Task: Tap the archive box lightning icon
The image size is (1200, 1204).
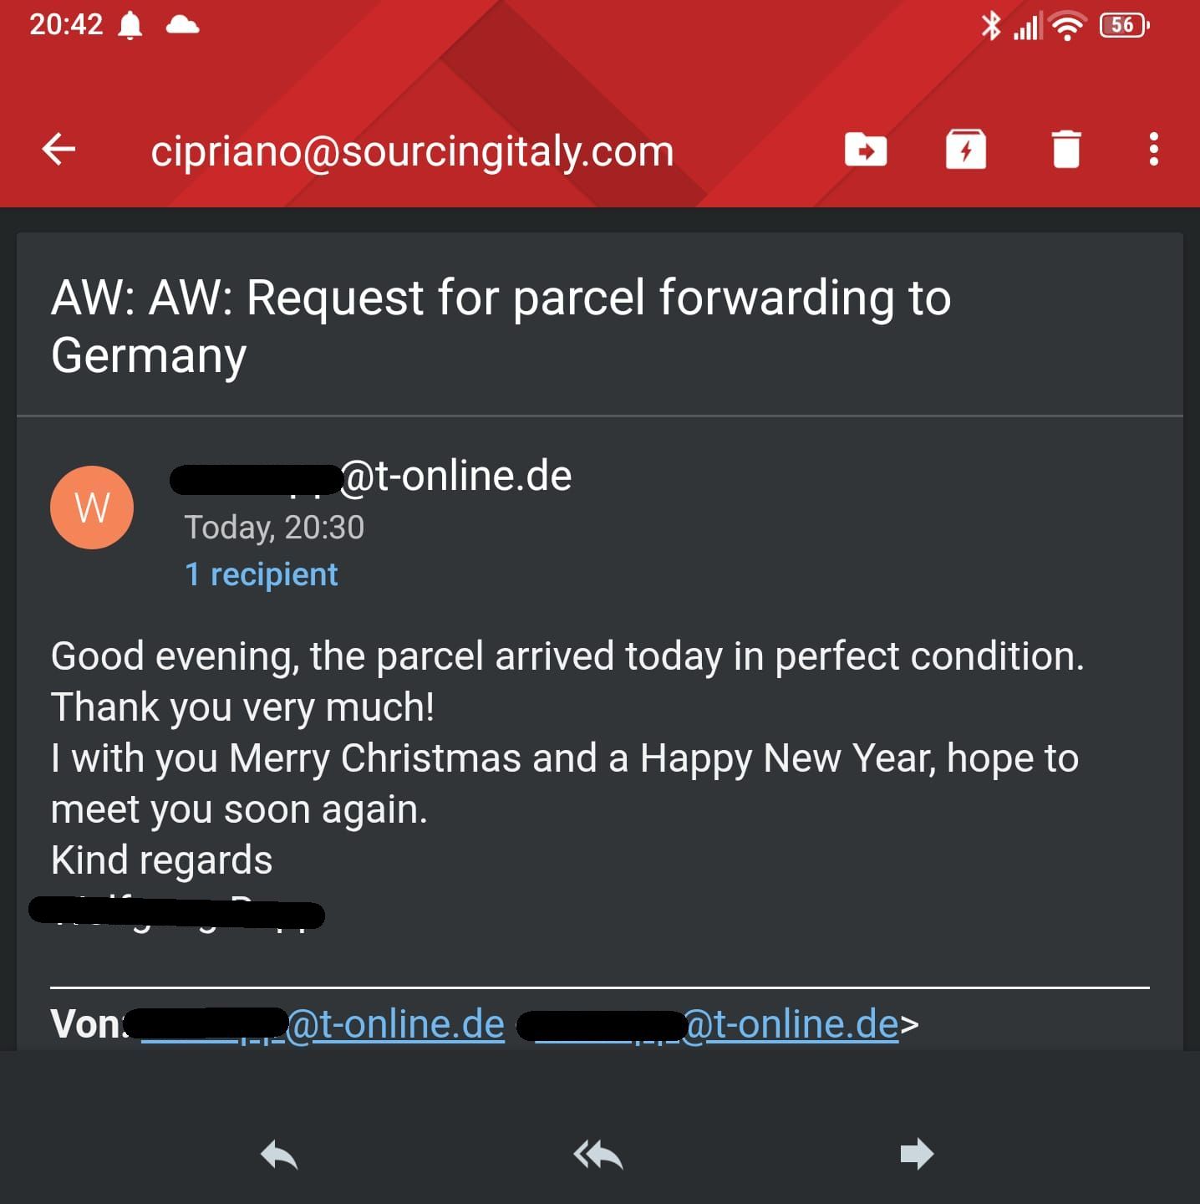Action: (x=965, y=150)
